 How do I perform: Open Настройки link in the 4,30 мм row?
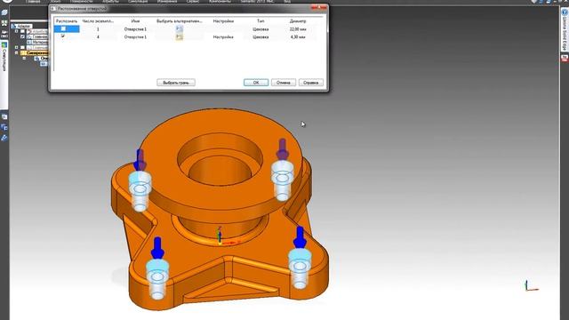(x=223, y=37)
